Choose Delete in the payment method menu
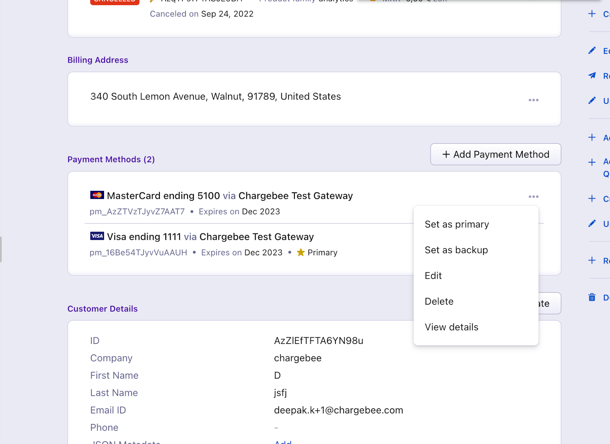Image resolution: width=610 pixels, height=444 pixels. (439, 301)
